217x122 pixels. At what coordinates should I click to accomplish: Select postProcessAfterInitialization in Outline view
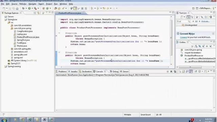coord(202,59)
